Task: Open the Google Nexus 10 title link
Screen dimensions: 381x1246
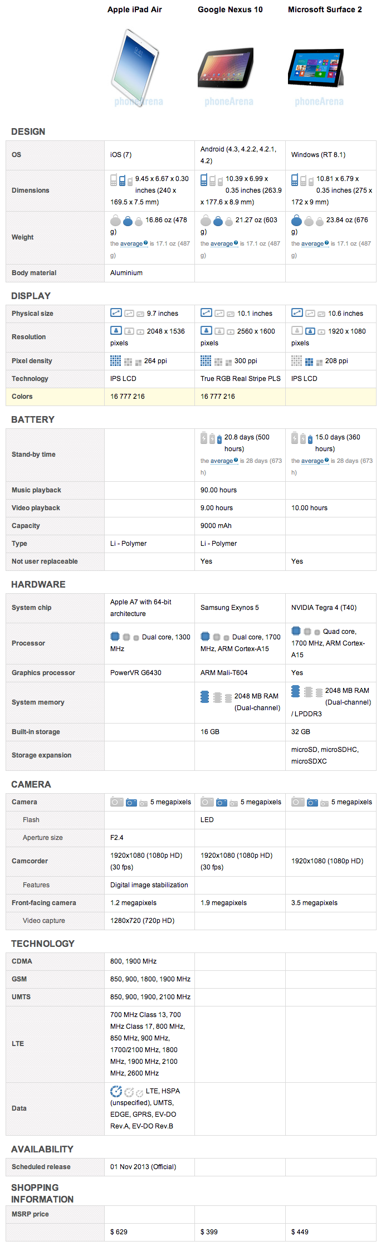Action: pos(230,9)
